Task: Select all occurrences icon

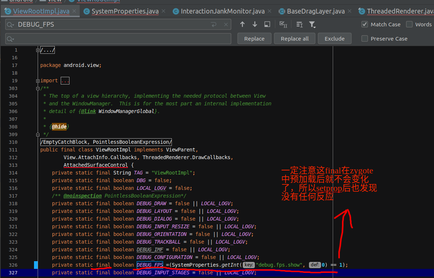Action: point(283,25)
